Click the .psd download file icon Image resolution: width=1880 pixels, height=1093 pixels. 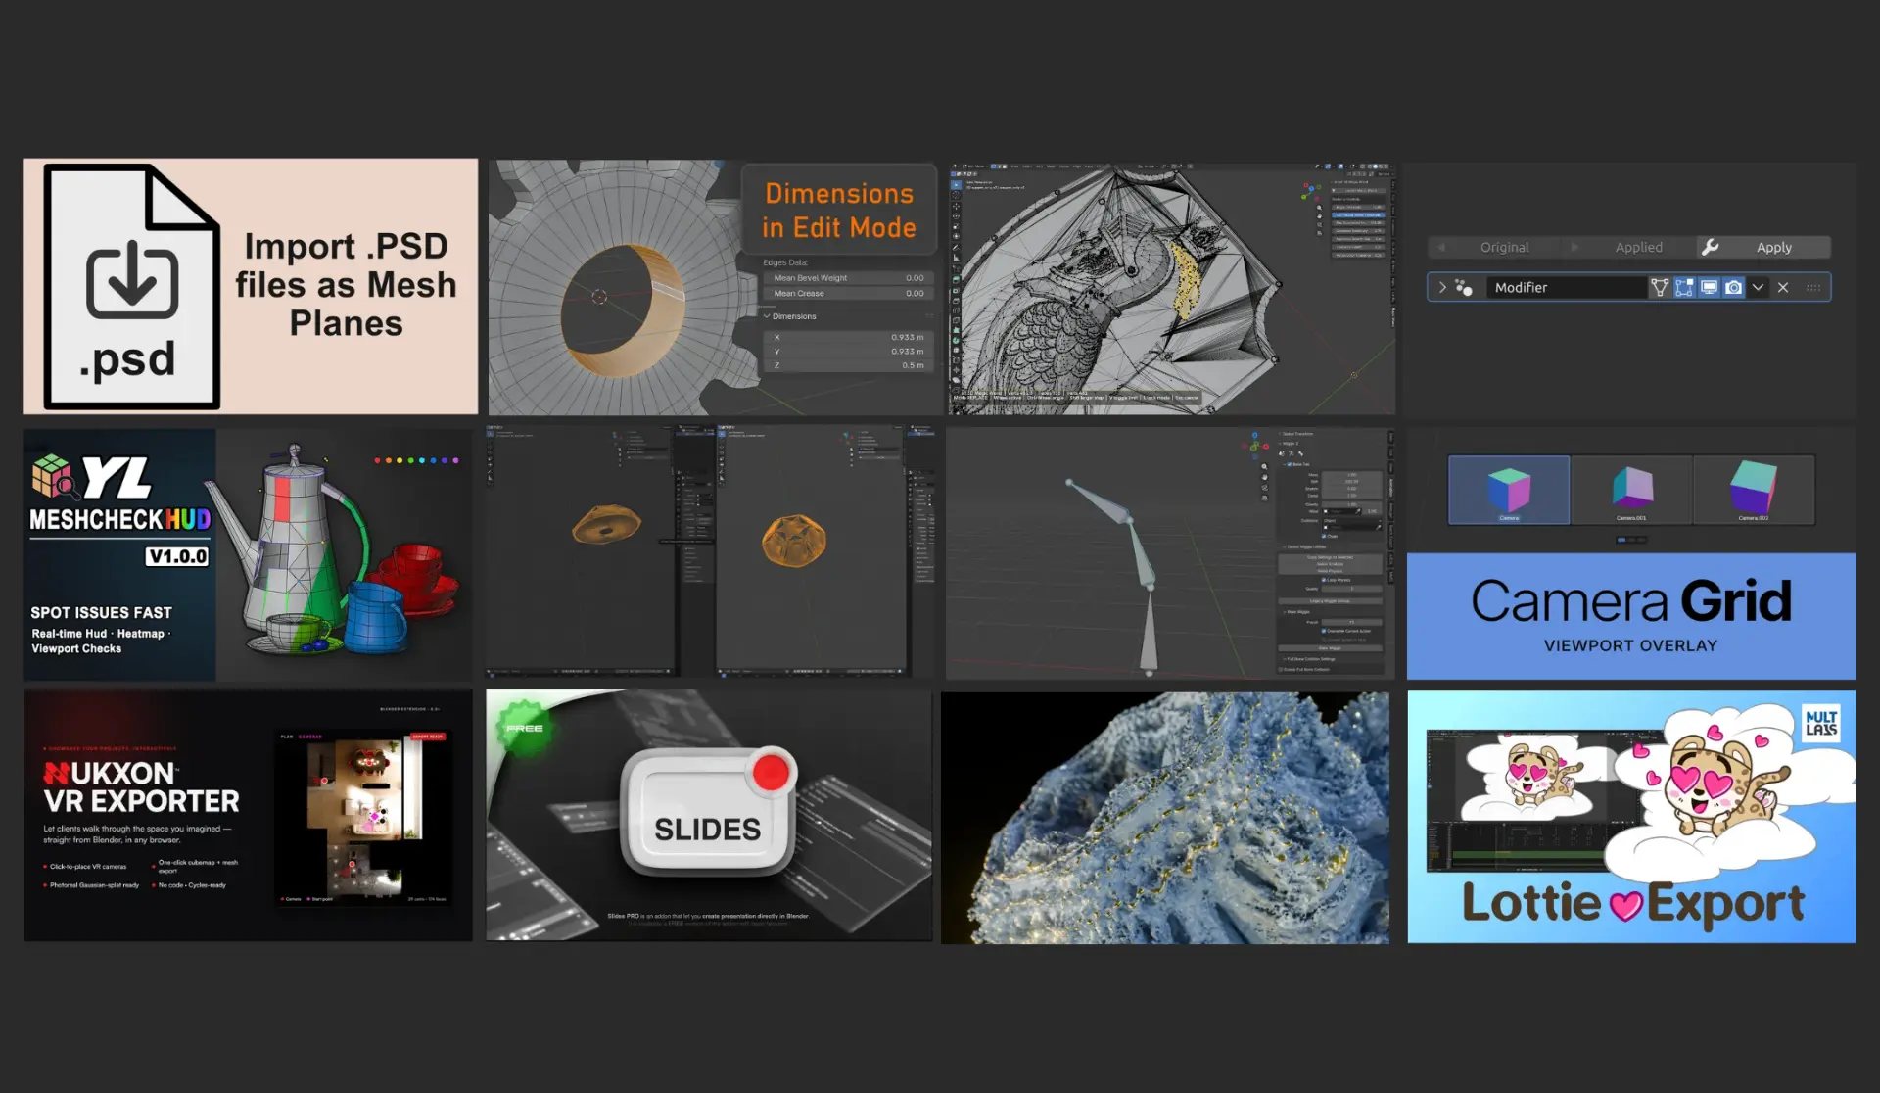tap(131, 286)
